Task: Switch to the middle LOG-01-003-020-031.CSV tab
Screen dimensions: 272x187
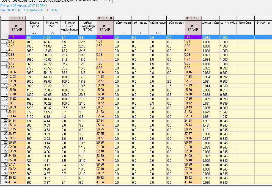Action: click(x=55, y=1)
